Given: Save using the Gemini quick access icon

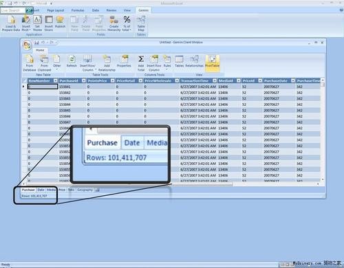Looking at the screenshot, I should tap(36, 43).
